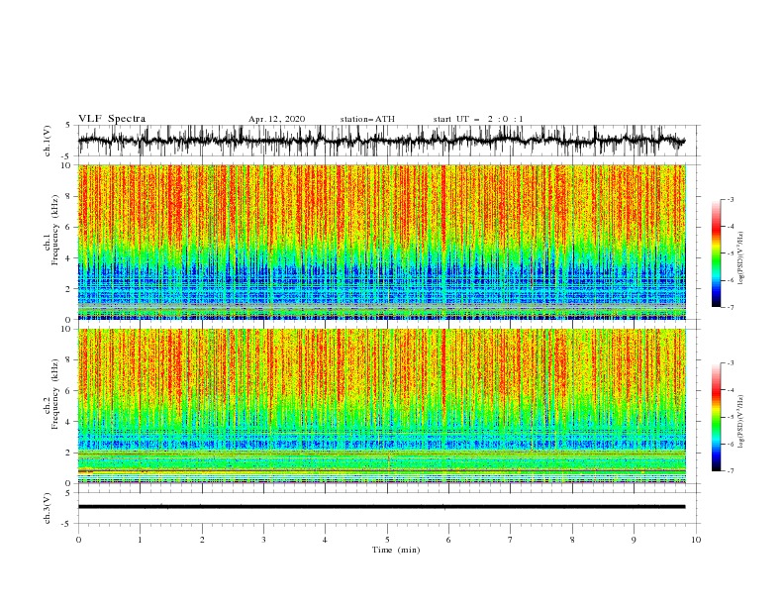This screenshot has width=784, height=606.
Task: Click the ch.1 spectrogram plot
Action: (x=382, y=242)
